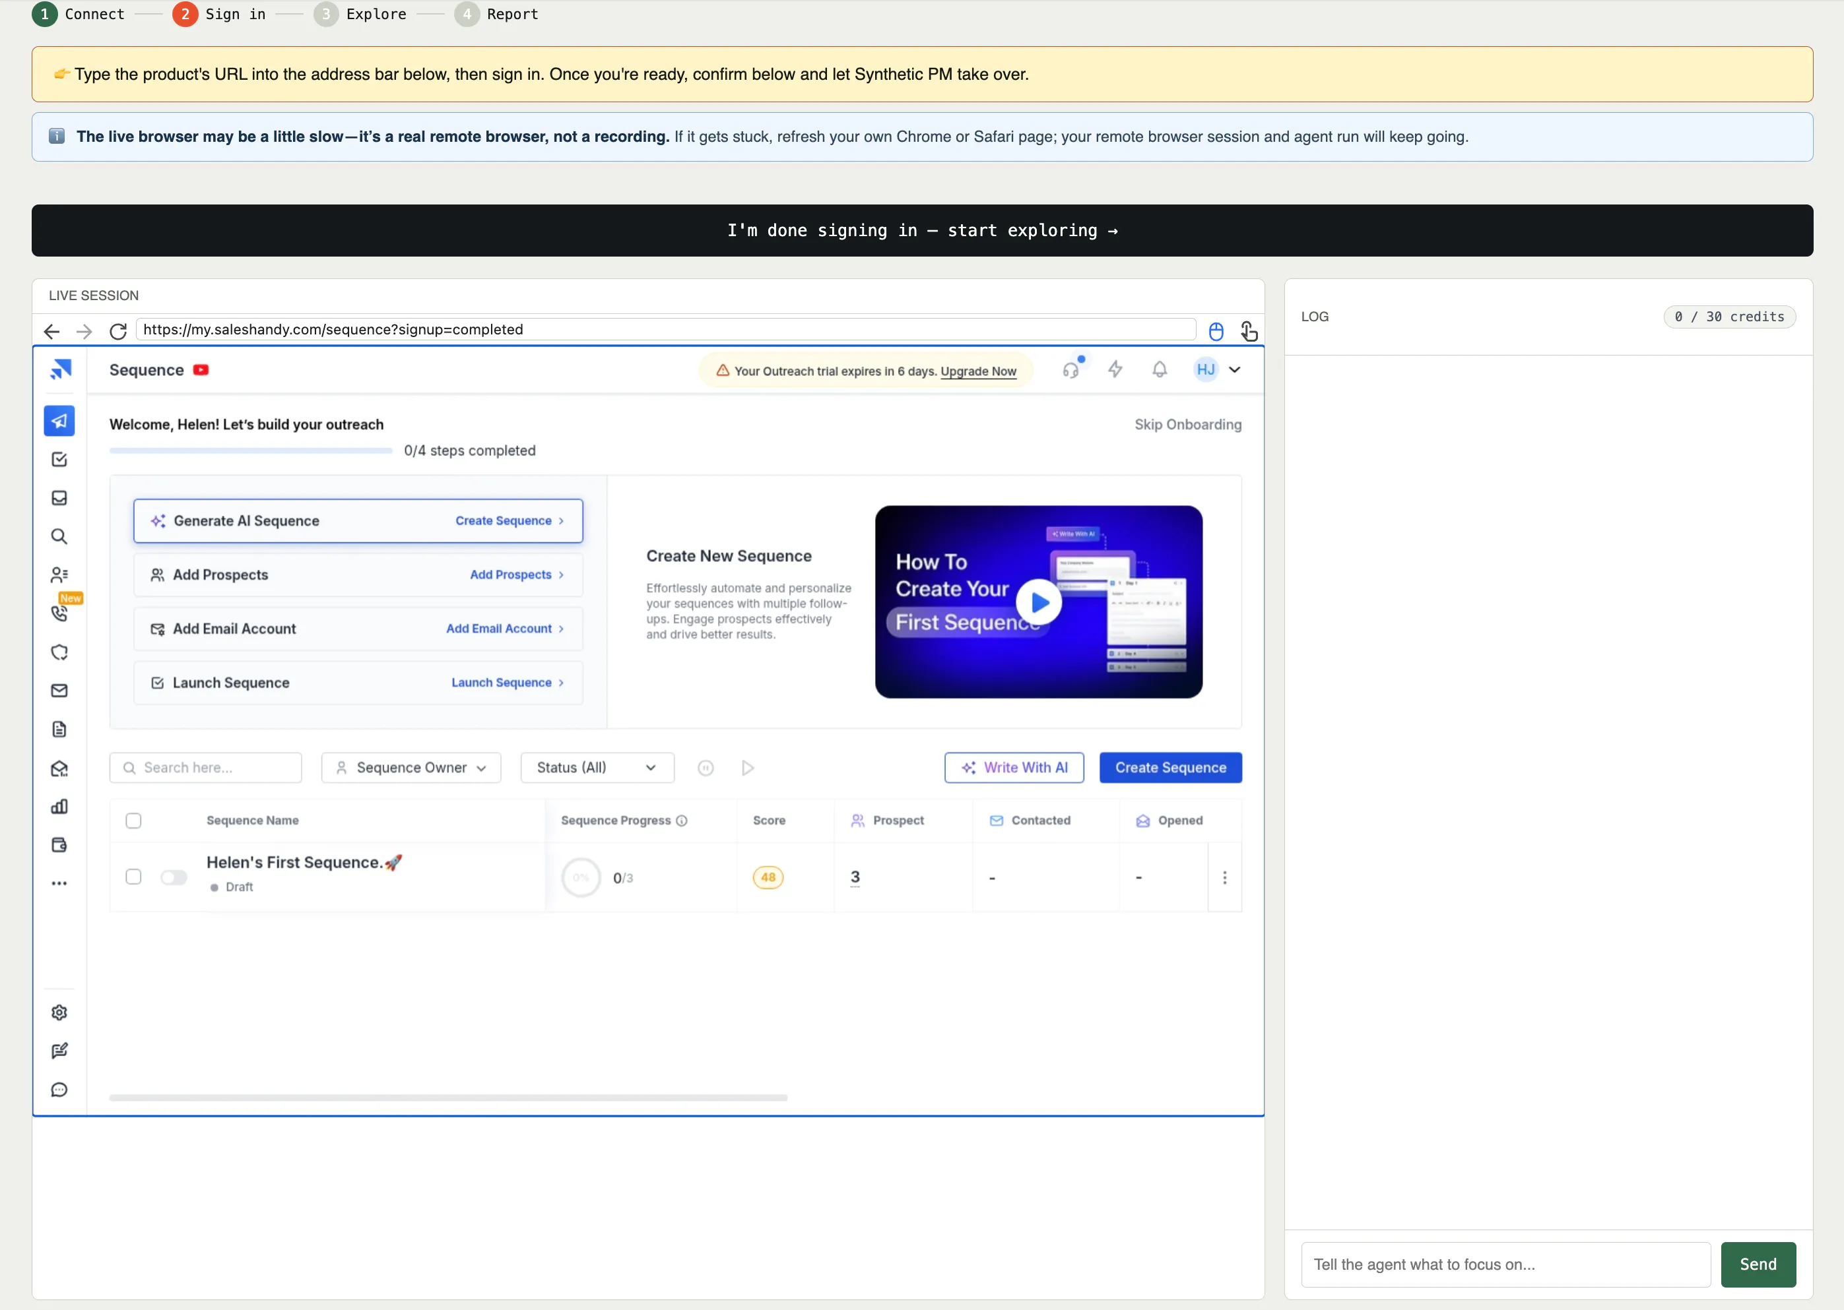The width and height of the screenshot is (1844, 1310).
Task: Click the Explore step in wizard
Action: click(x=360, y=14)
